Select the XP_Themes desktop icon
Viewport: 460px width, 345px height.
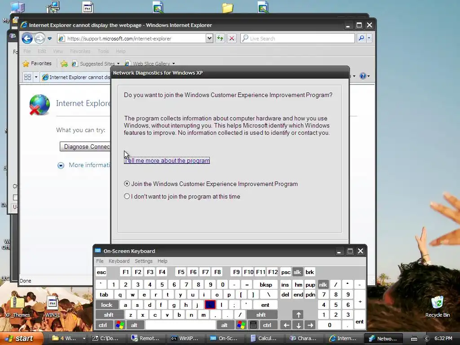(x=18, y=307)
